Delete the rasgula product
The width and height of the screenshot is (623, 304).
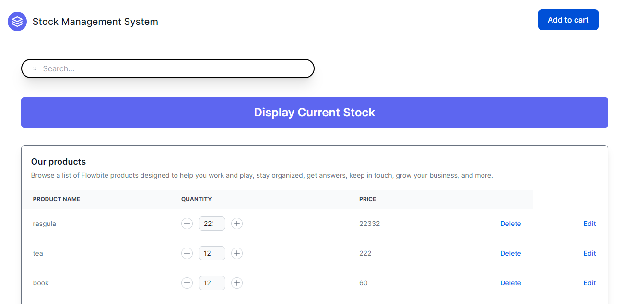pos(510,224)
